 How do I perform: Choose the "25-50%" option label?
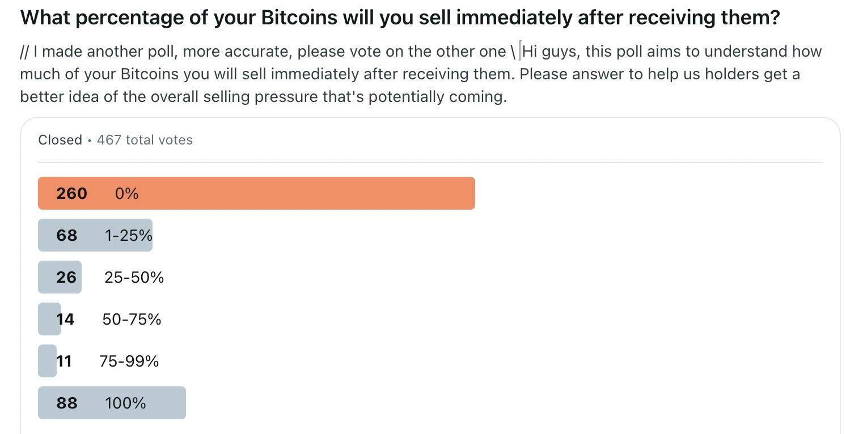click(134, 277)
